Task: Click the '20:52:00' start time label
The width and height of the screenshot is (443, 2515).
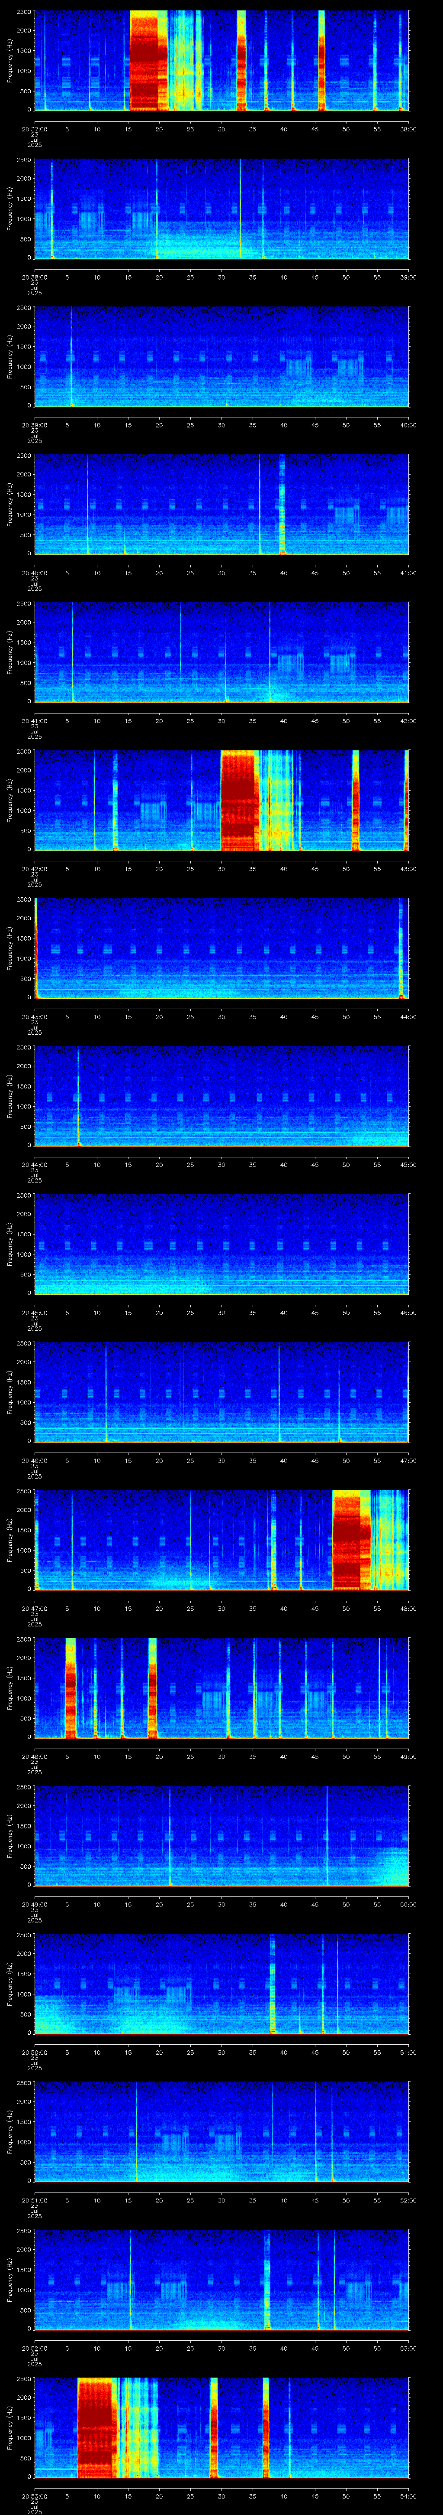Action: [x=35, y=2349]
